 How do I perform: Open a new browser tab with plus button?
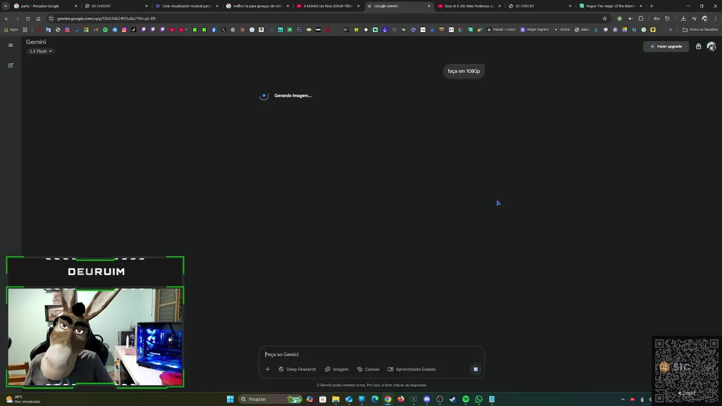tap(651, 6)
